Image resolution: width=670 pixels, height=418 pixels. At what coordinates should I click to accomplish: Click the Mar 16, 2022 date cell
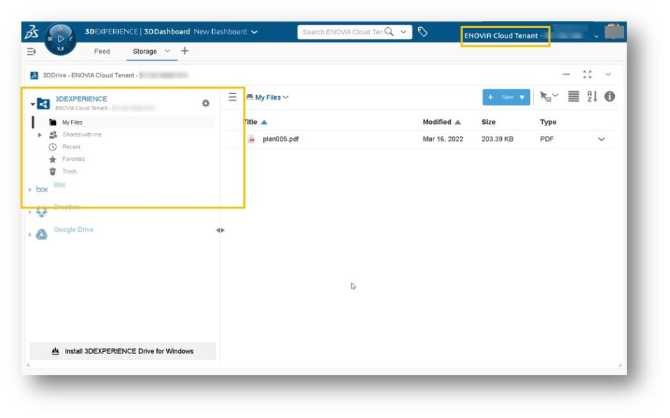[442, 139]
